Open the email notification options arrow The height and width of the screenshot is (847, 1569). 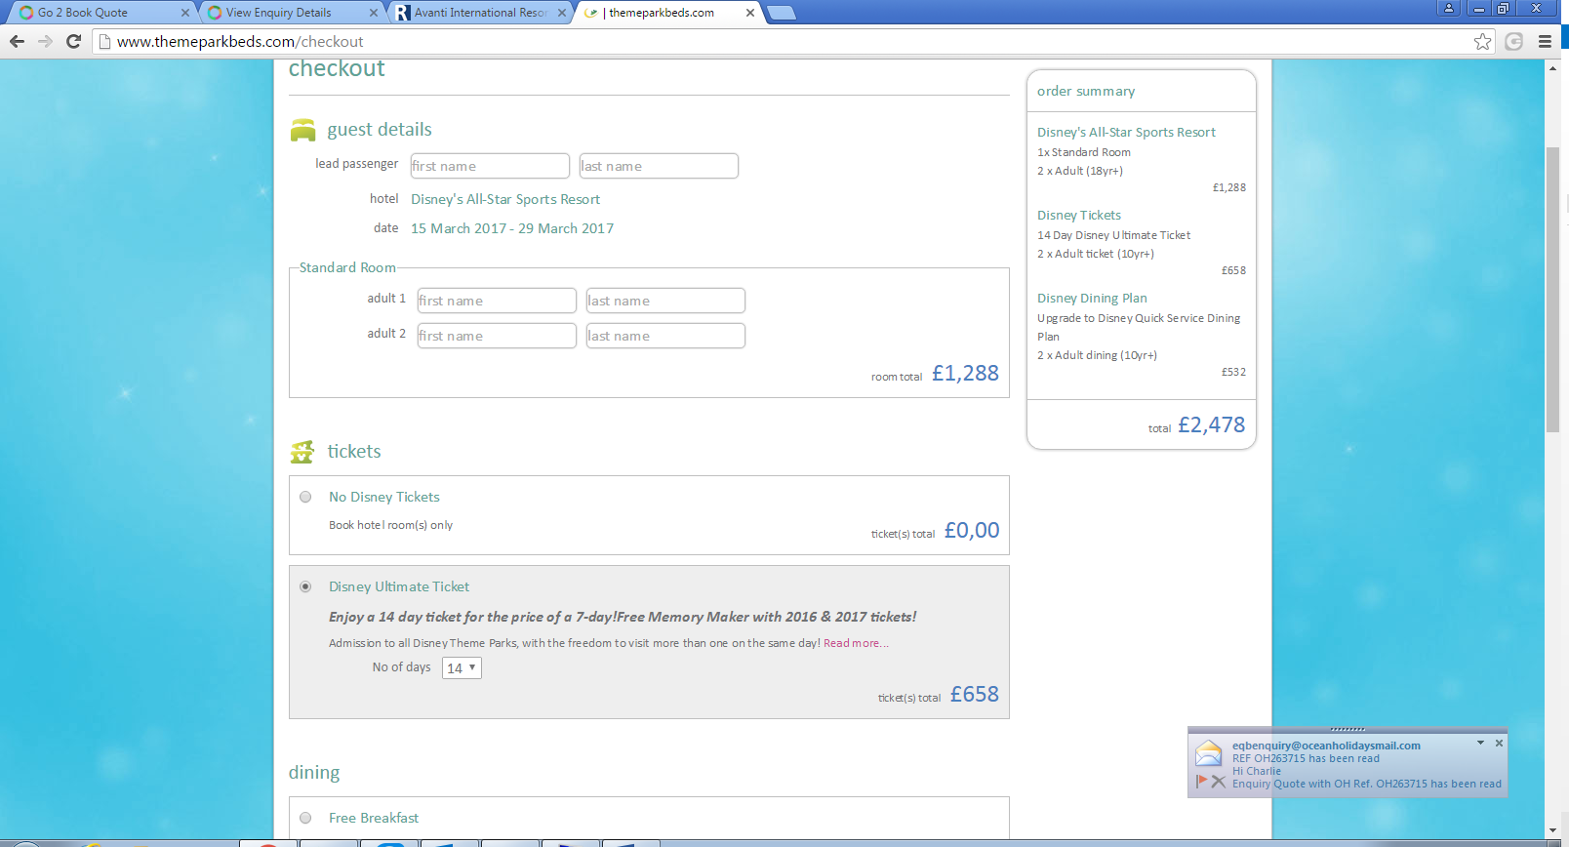pyautogui.click(x=1481, y=743)
